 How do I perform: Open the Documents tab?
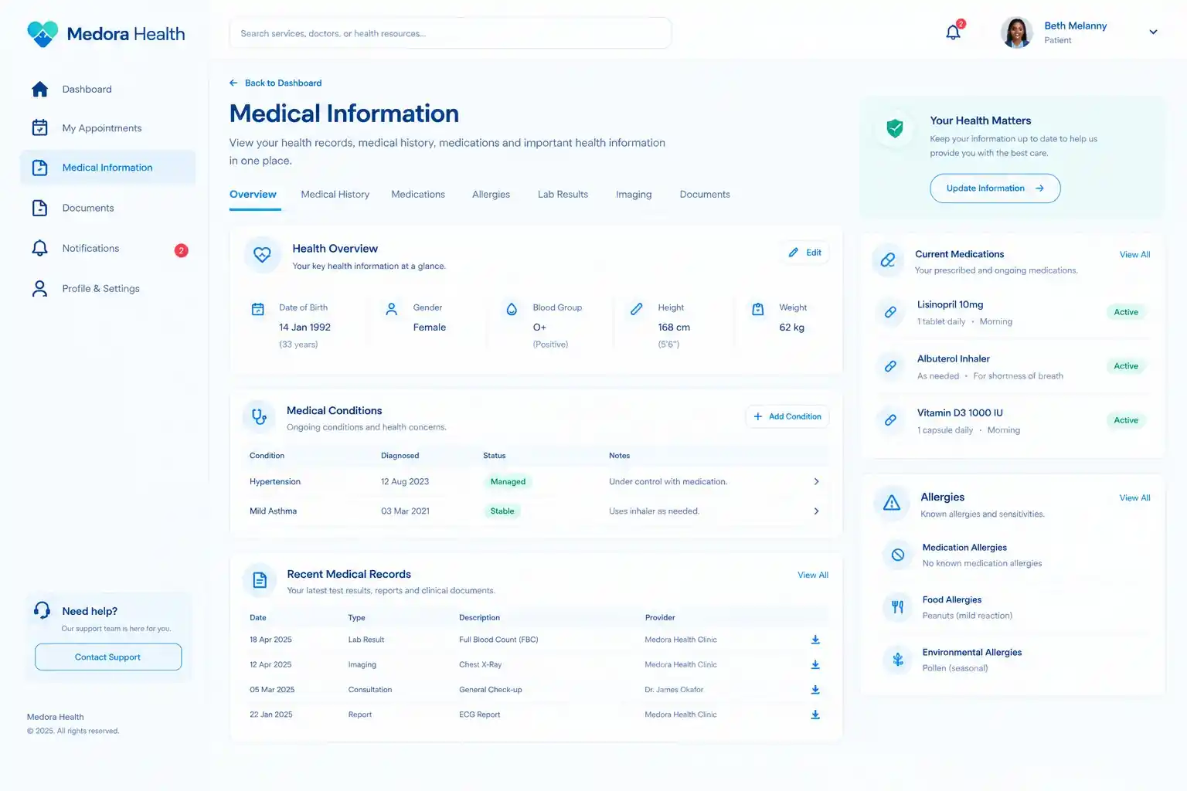coord(705,195)
